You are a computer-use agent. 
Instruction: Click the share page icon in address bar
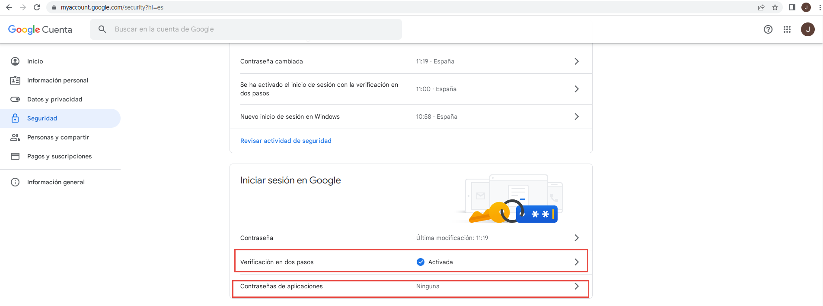click(761, 7)
